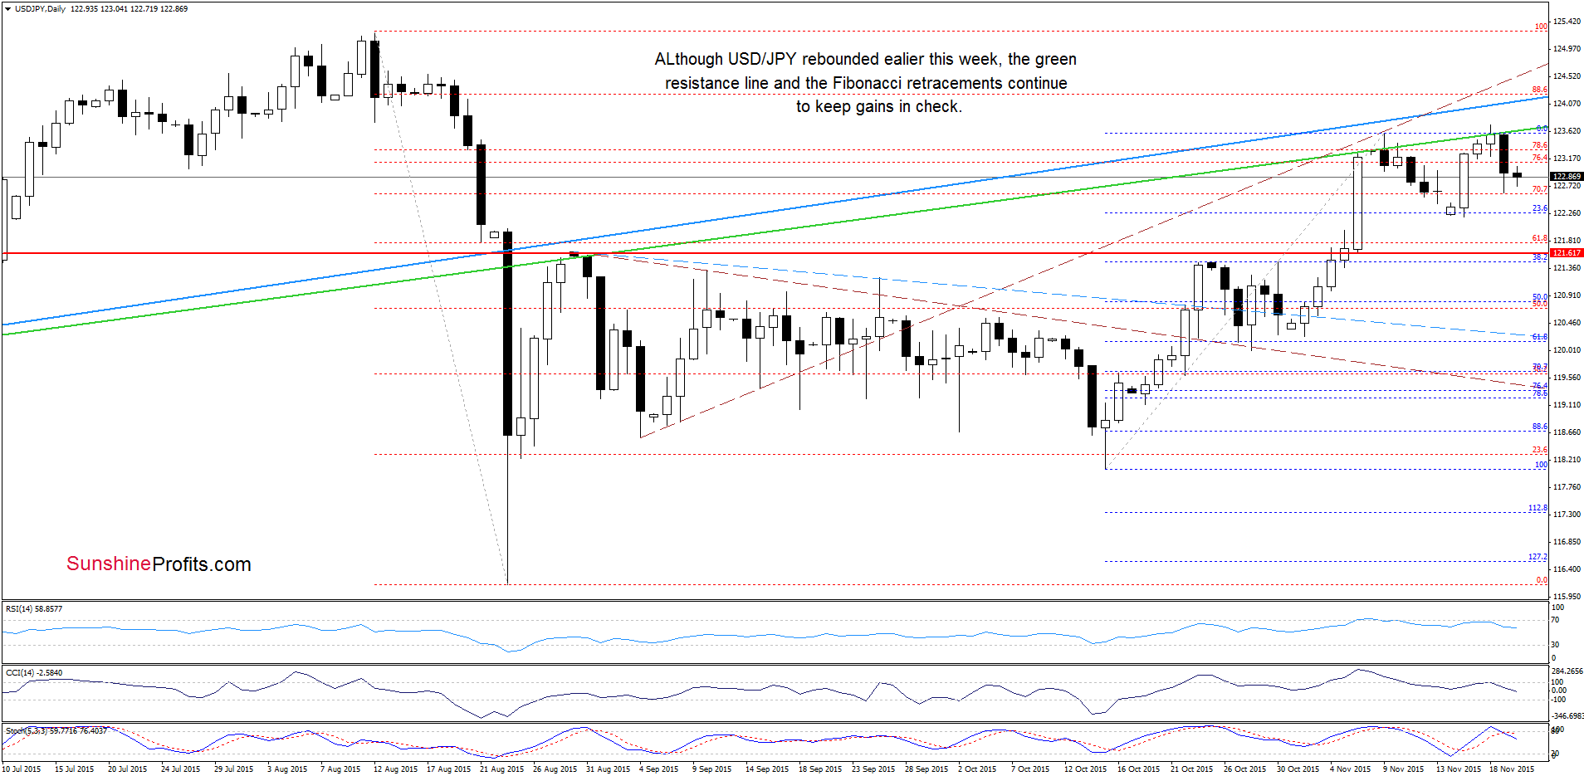This screenshot has height=776, width=1584.
Task: Click the RSI(14) 58.8577 indicator label
Action: click(34, 609)
